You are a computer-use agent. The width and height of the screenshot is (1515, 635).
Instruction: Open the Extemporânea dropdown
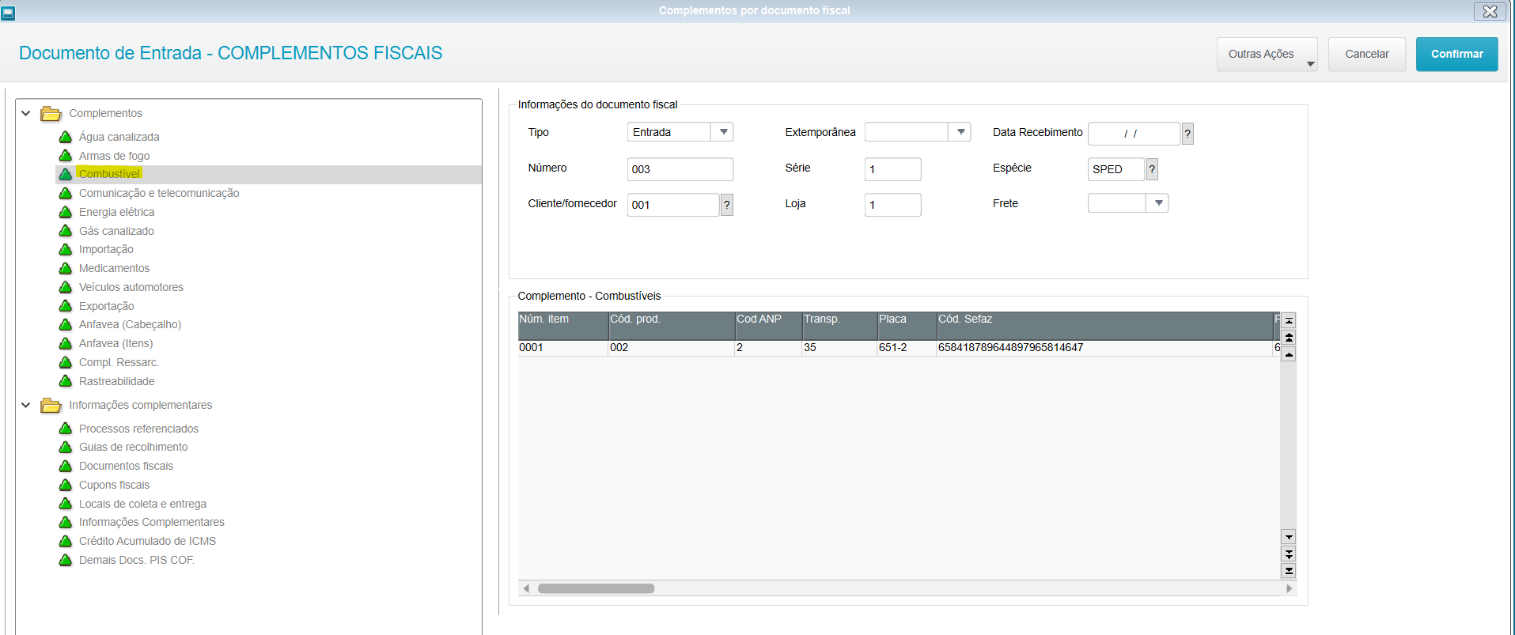tap(960, 132)
